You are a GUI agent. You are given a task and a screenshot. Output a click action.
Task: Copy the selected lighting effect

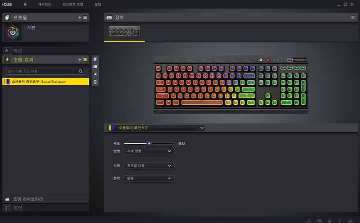tap(95, 59)
